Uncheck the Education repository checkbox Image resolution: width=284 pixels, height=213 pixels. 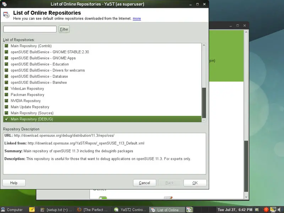(6, 64)
